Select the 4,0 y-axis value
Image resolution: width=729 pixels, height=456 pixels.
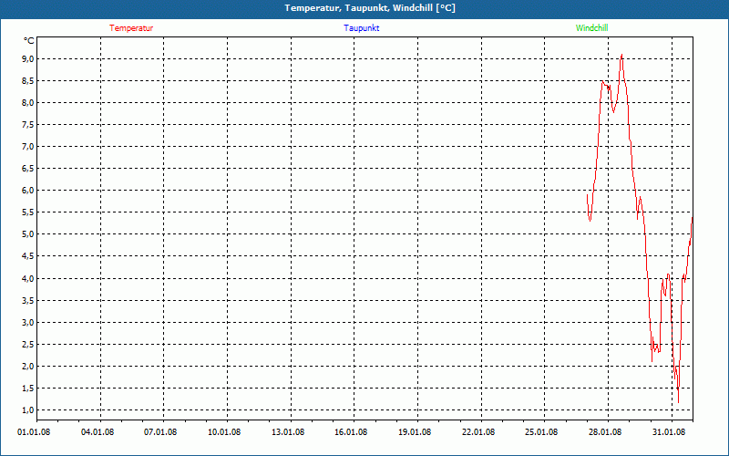click(28, 278)
